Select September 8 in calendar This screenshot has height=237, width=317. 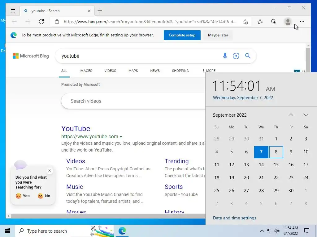(x=276, y=152)
